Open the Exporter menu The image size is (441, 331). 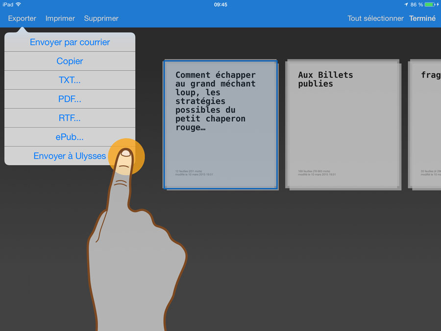point(22,18)
